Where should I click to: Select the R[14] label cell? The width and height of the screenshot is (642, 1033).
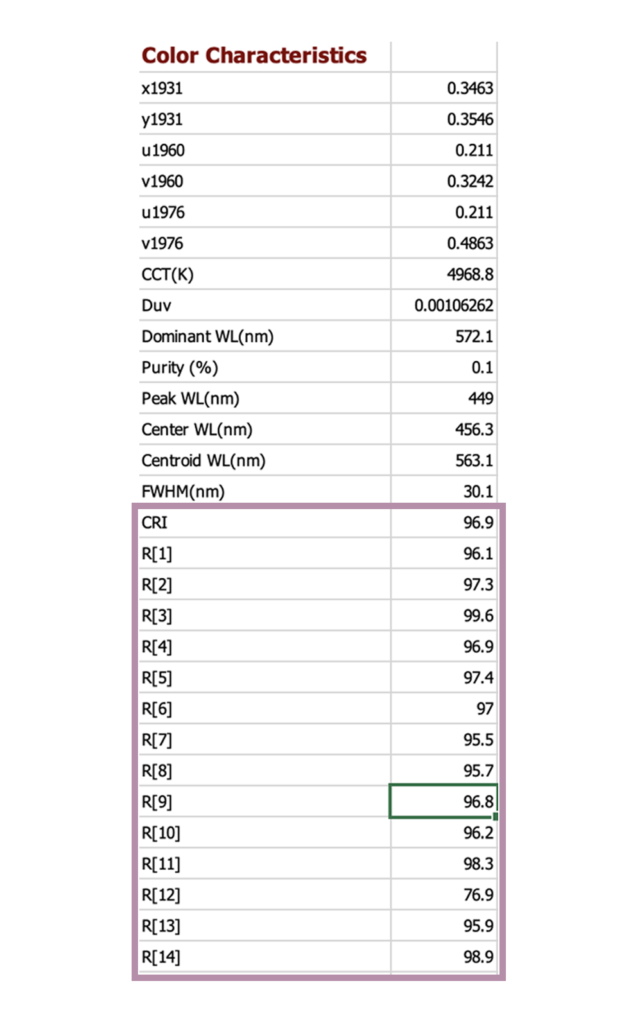pyautogui.click(x=265, y=957)
